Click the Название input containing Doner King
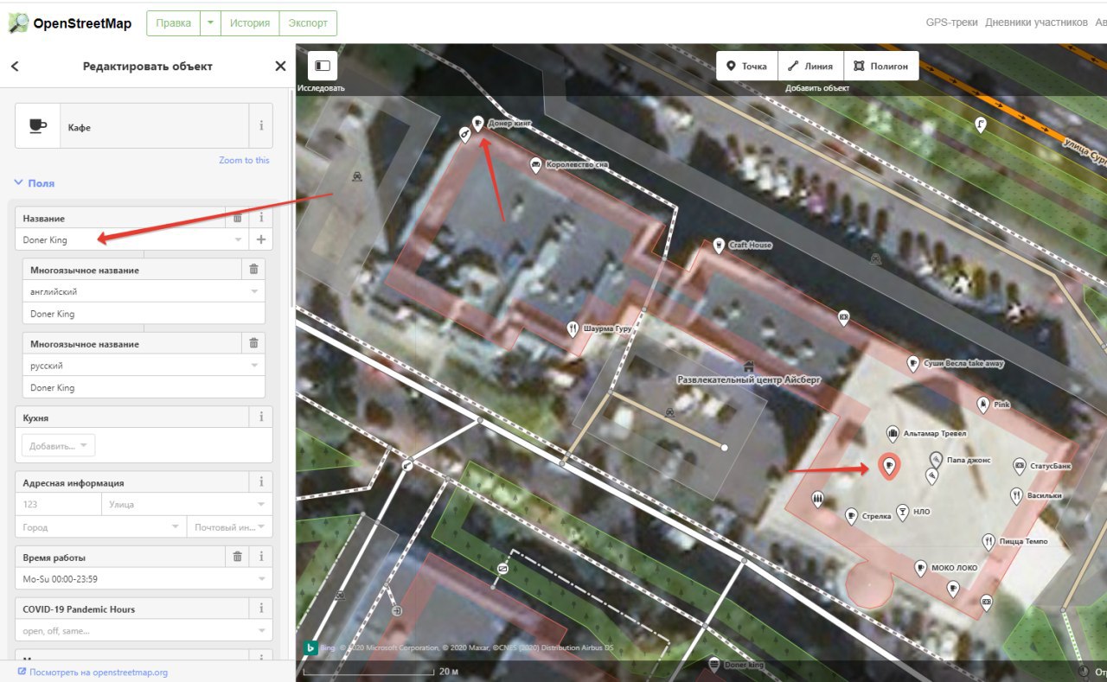The image size is (1107, 682). click(x=121, y=239)
